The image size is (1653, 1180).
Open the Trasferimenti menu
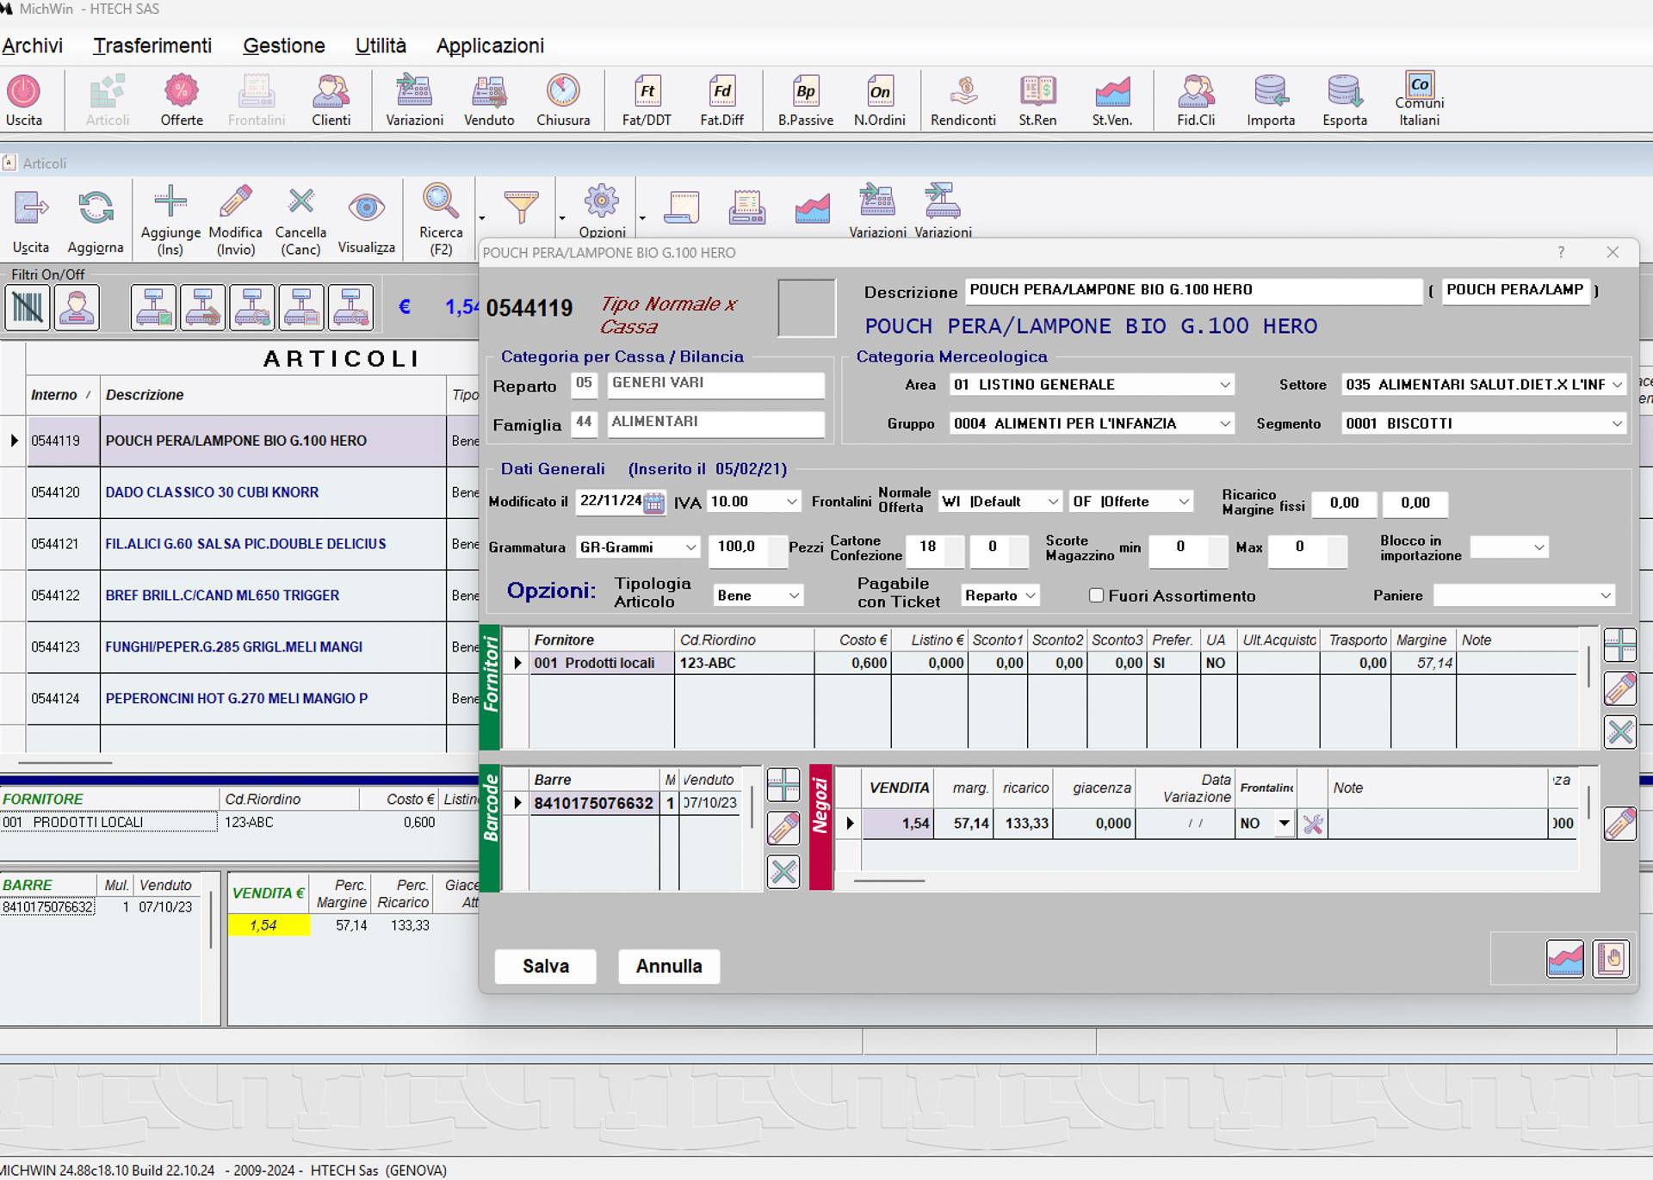(152, 46)
